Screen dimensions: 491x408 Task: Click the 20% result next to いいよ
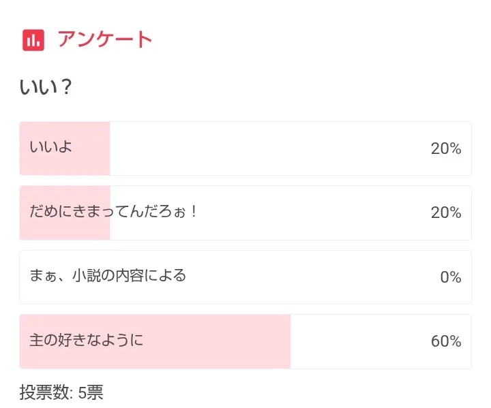coord(446,148)
